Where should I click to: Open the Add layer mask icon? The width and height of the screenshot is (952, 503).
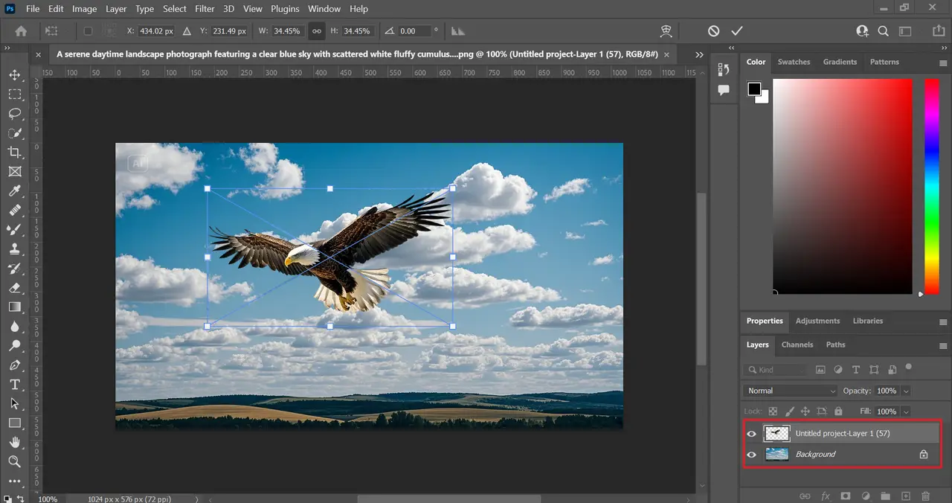point(846,496)
